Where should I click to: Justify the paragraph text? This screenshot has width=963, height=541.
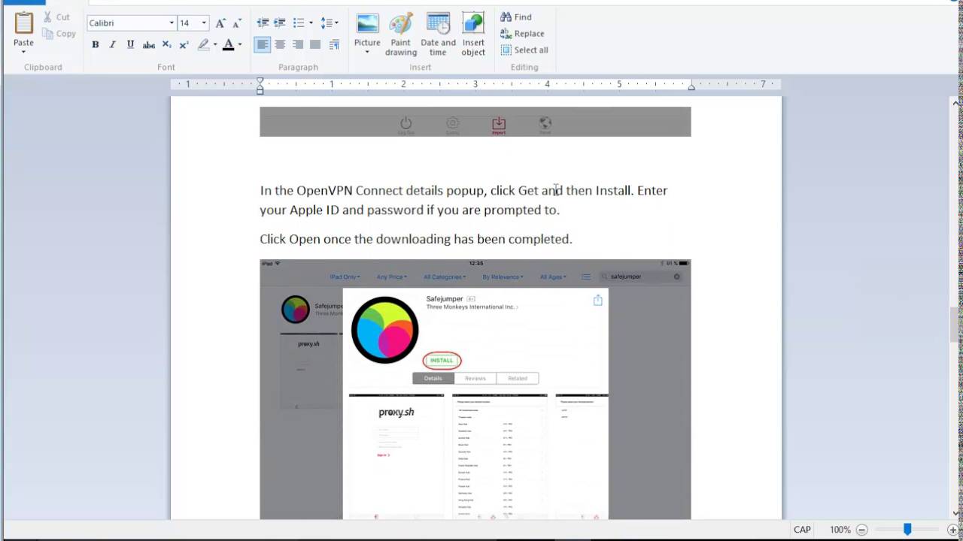coord(315,45)
